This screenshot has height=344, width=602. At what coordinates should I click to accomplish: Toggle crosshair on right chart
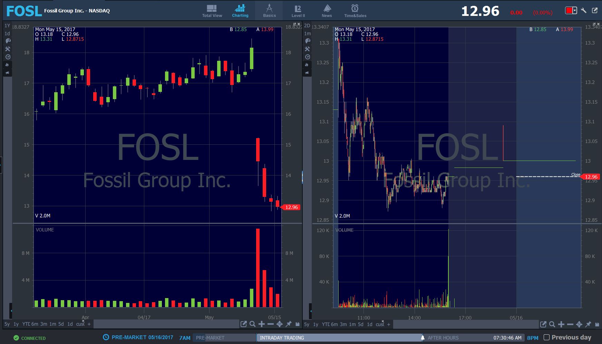tap(579, 324)
